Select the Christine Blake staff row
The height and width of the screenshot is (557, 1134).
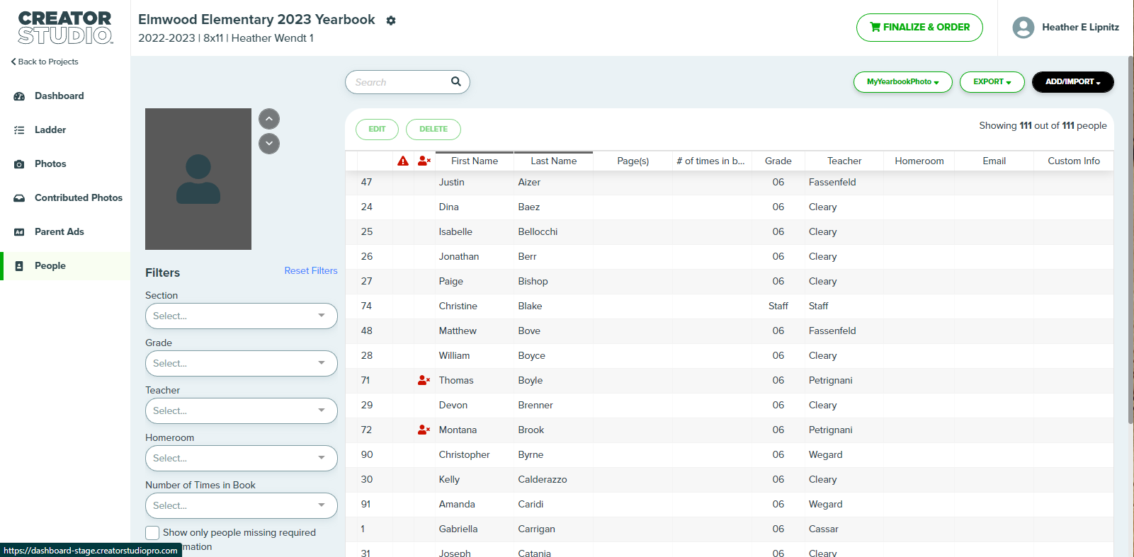pos(730,306)
